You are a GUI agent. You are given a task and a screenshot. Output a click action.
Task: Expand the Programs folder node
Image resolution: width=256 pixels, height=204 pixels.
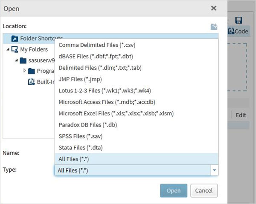pyautogui.click(x=25, y=71)
